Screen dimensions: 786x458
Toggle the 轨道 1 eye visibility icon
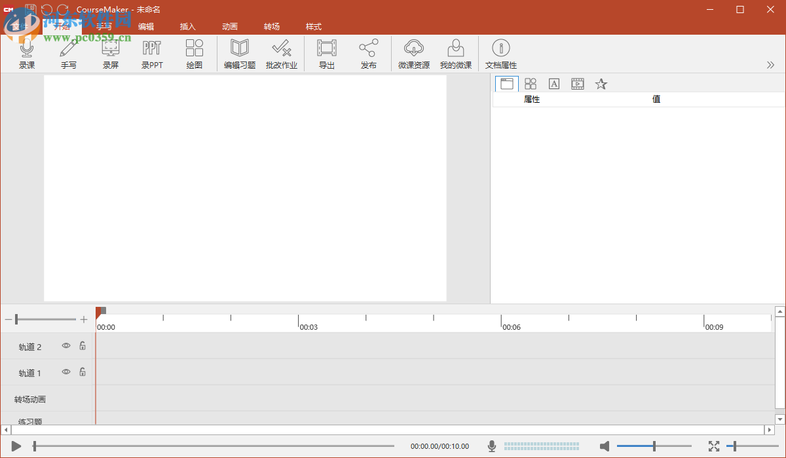click(65, 372)
